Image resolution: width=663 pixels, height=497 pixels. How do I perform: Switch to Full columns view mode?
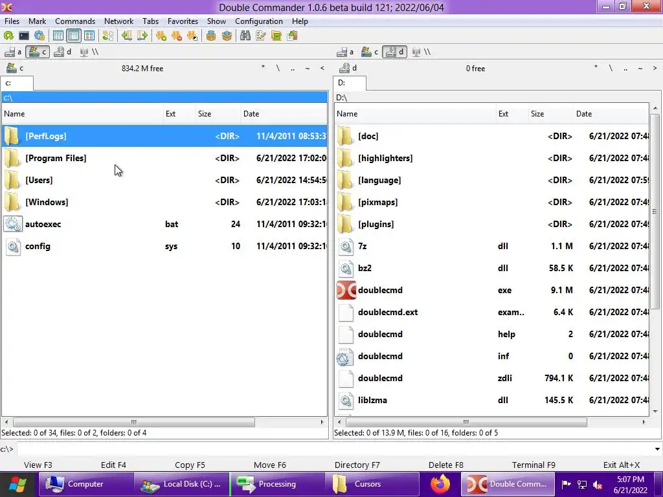point(74,36)
